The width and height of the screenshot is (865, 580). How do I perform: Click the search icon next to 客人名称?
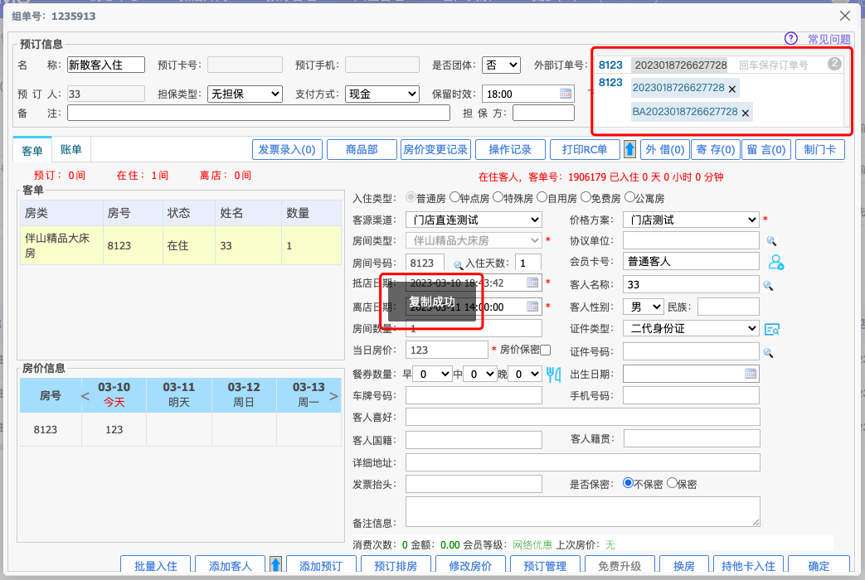click(768, 286)
